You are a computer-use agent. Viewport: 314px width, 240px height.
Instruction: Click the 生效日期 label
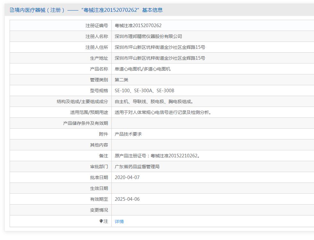[99, 188]
